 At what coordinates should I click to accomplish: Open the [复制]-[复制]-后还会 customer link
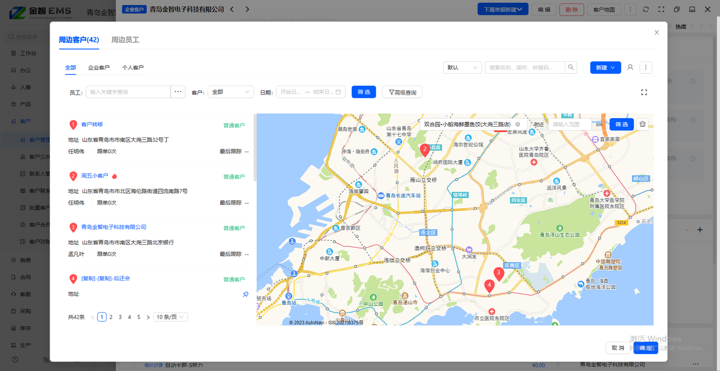click(x=106, y=279)
